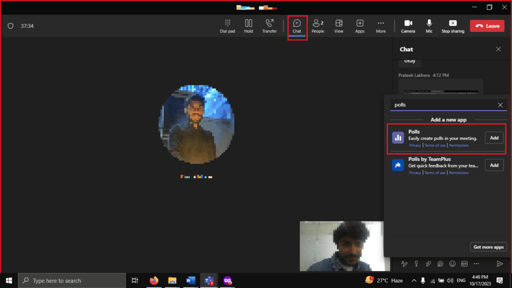The height and width of the screenshot is (288, 512).
Task: Open Terms of use for Polls
Action: click(435, 145)
